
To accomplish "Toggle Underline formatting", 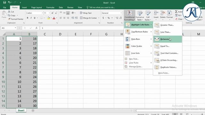I will (x=35, y=18).
